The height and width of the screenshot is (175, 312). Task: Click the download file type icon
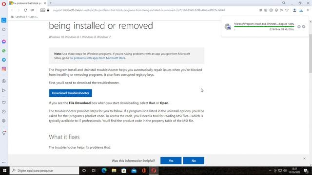(x=228, y=27)
